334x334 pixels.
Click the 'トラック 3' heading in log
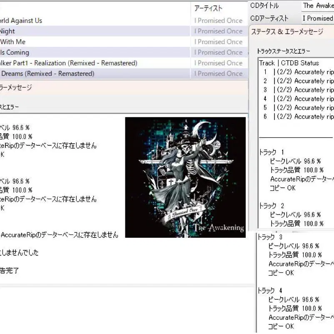(x=270, y=237)
